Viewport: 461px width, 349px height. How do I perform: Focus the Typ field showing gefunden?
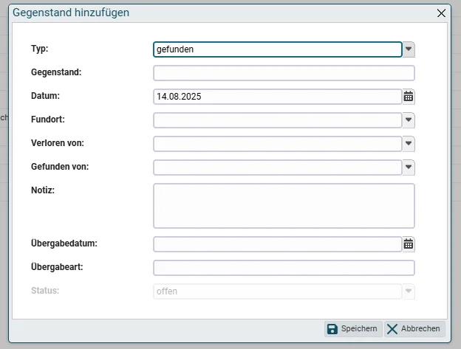(x=278, y=49)
